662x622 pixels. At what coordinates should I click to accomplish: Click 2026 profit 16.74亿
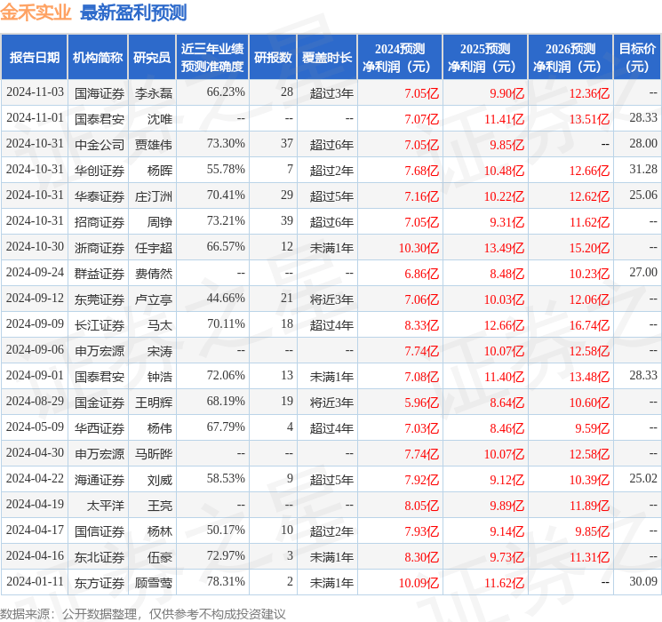(x=589, y=325)
